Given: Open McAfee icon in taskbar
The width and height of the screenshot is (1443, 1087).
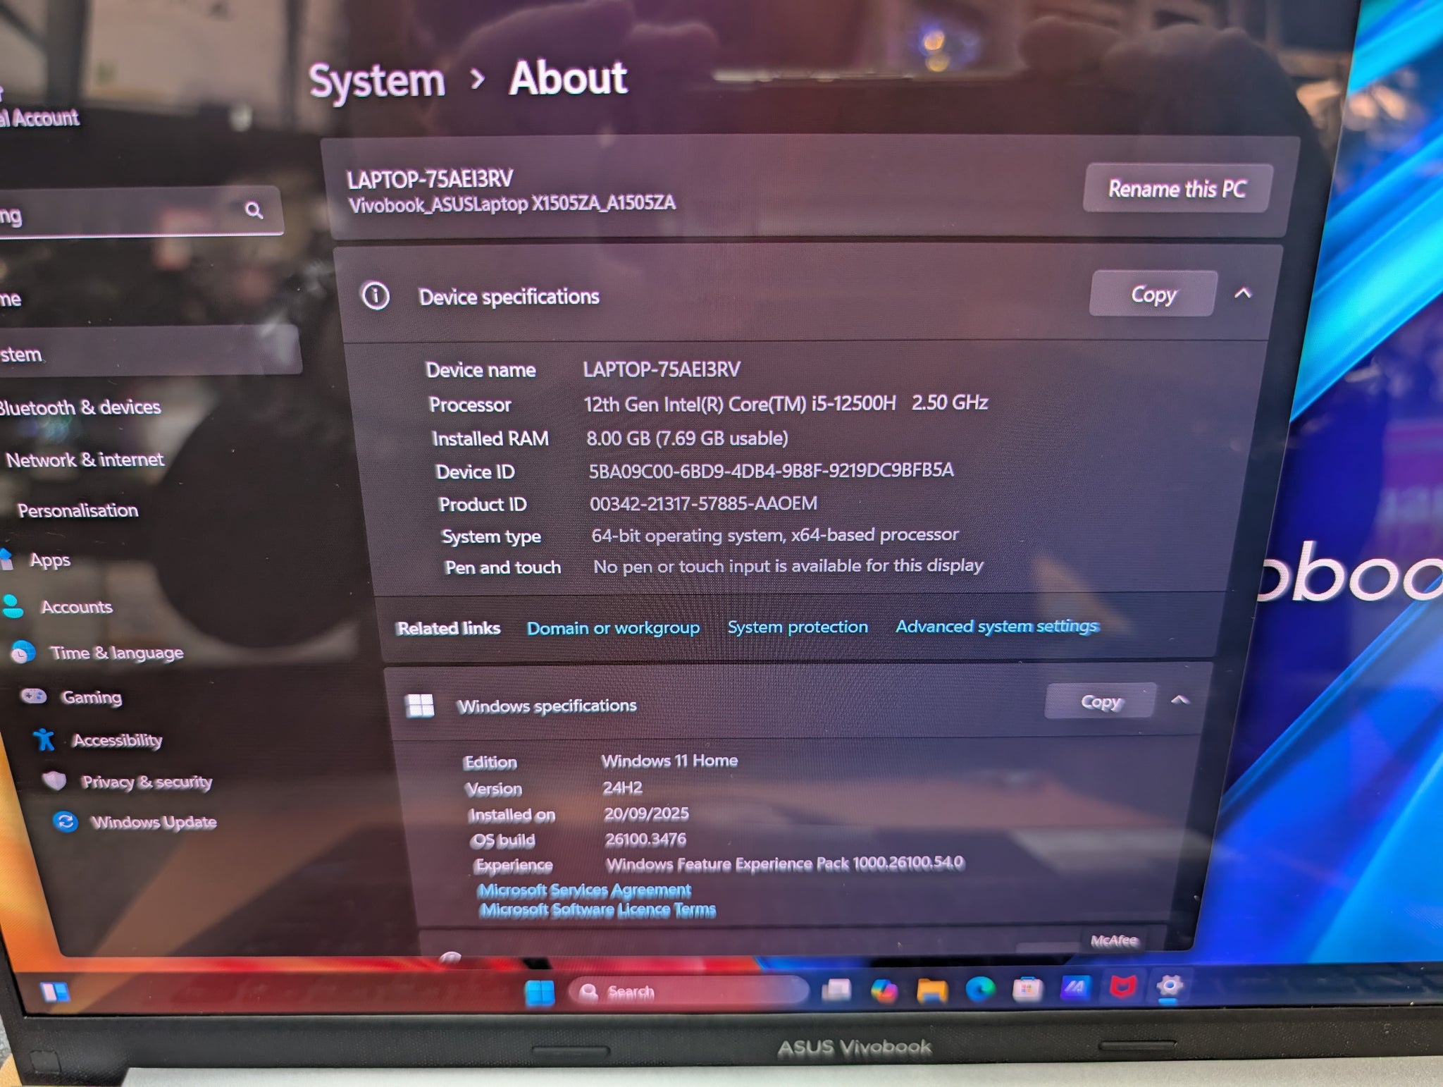Looking at the screenshot, I should tap(1122, 987).
